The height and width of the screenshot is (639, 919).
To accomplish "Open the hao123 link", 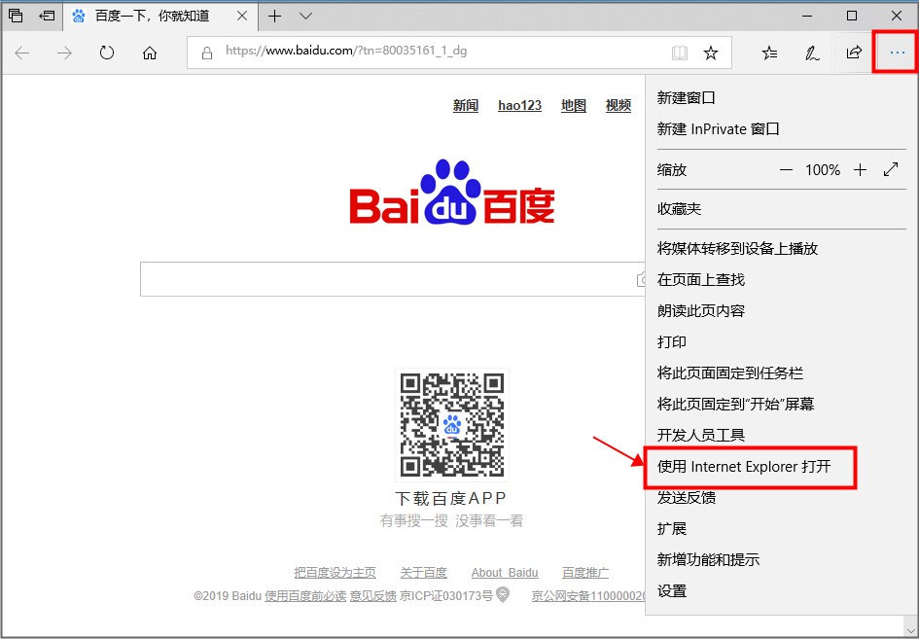I will tap(519, 105).
